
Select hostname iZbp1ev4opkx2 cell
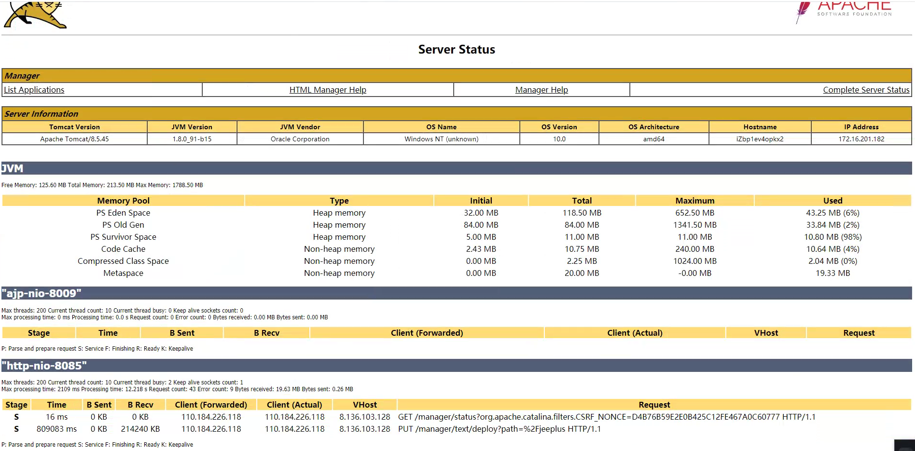pos(760,139)
